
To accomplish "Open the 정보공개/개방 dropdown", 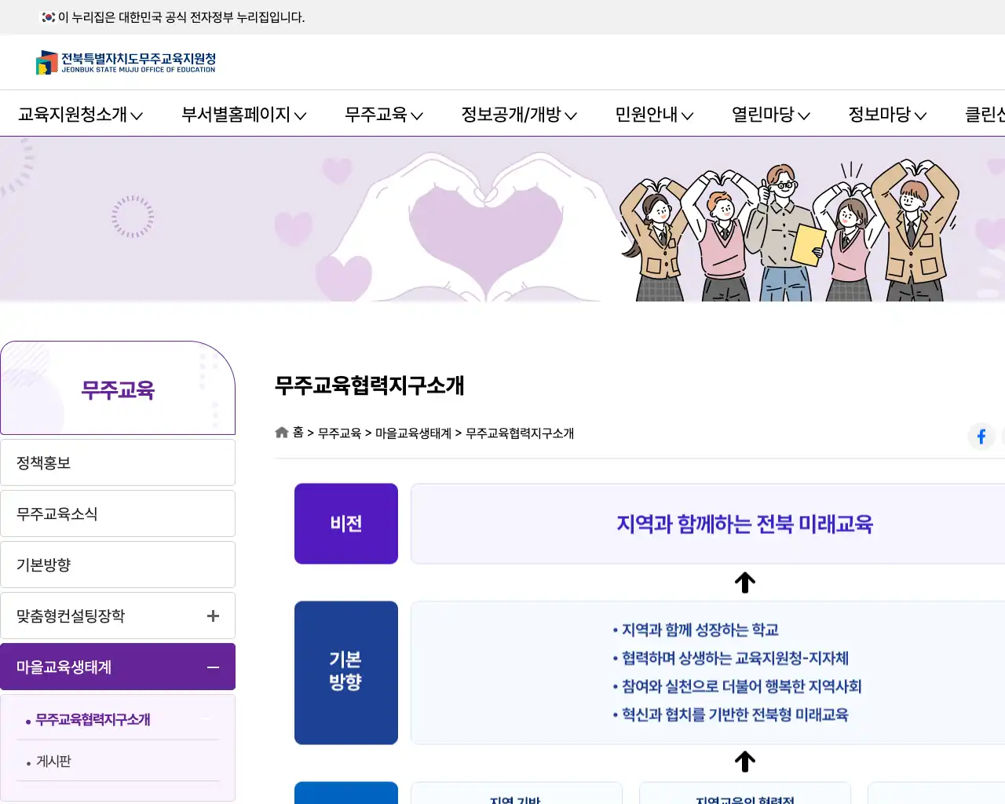I will point(518,115).
